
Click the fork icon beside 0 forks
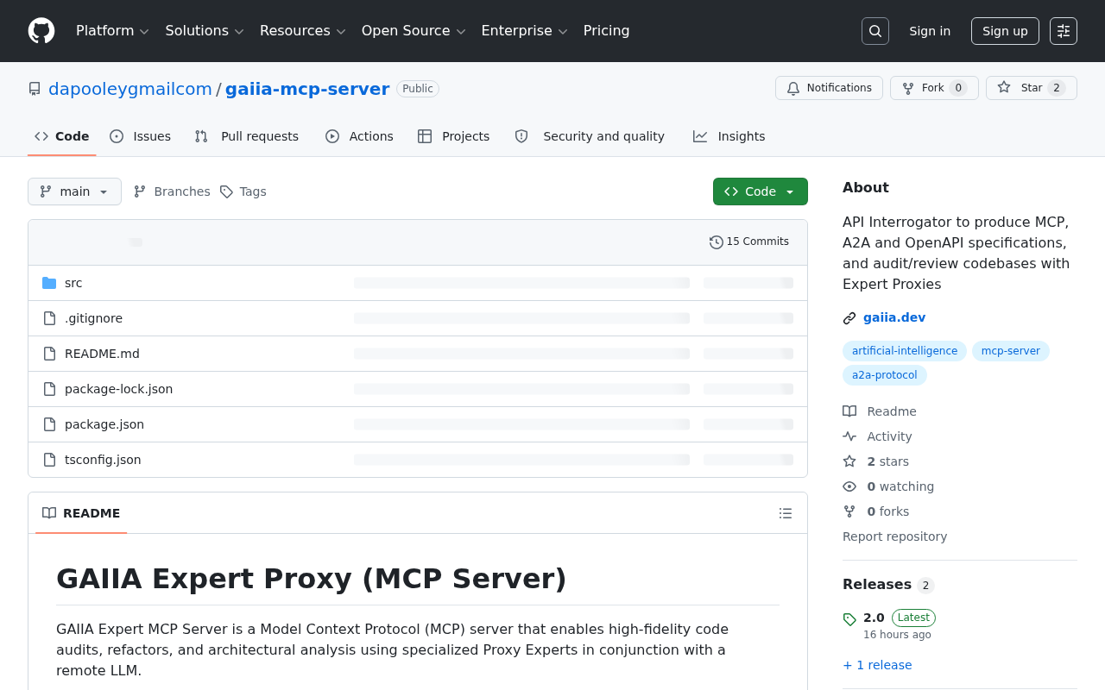849,511
